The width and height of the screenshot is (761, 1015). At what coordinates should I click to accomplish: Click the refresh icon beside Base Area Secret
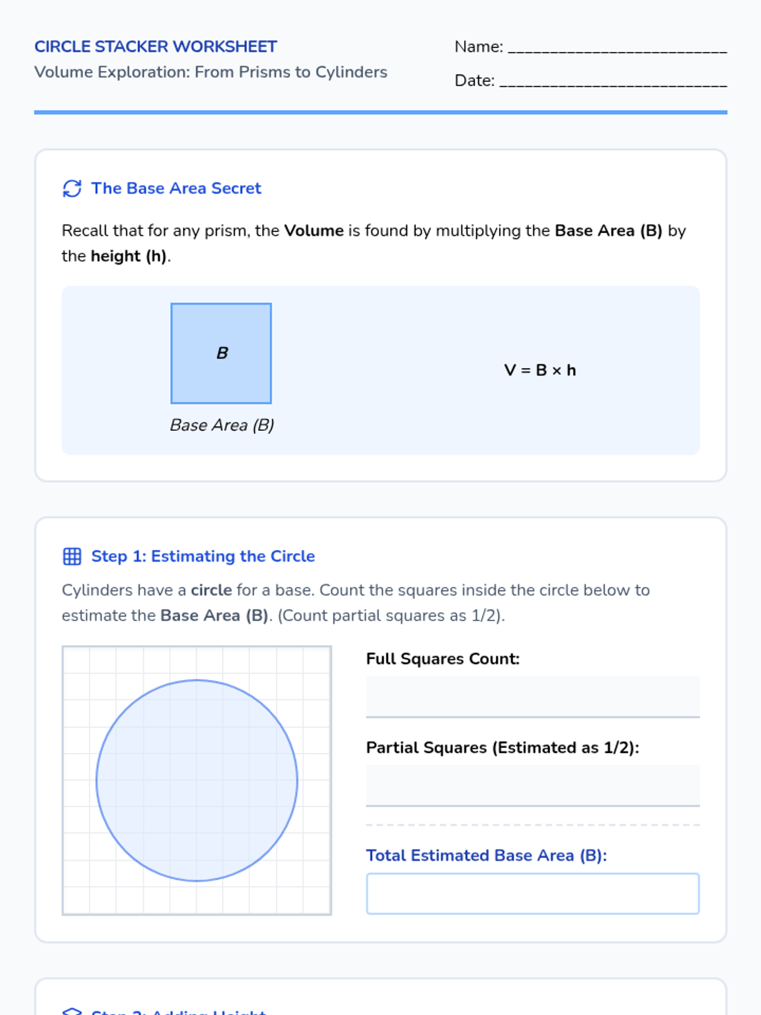pyautogui.click(x=72, y=188)
